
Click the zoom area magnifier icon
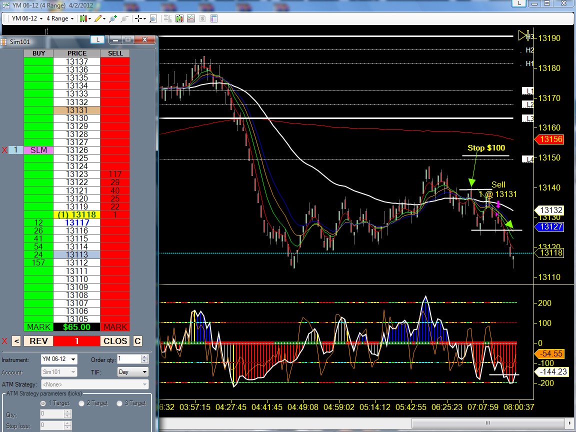[x=153, y=18]
